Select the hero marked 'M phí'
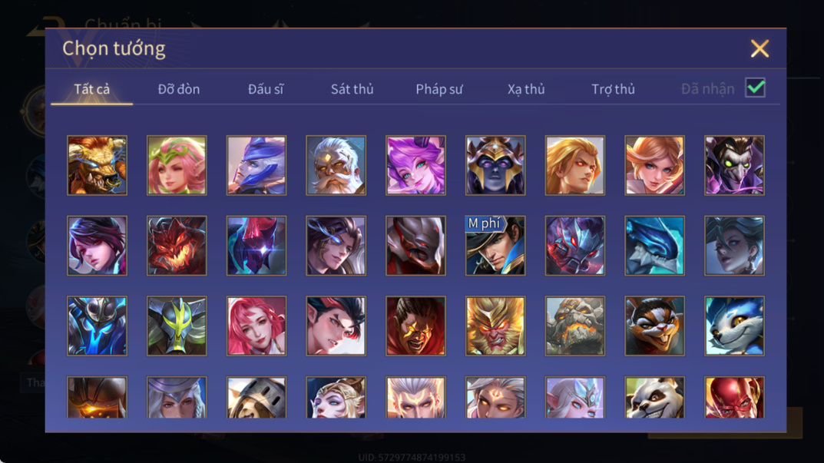 point(495,246)
